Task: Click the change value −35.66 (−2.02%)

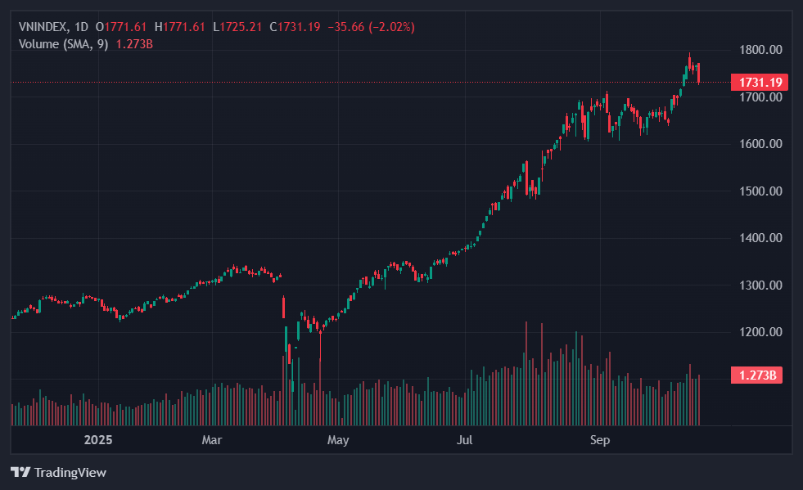Action: point(371,27)
